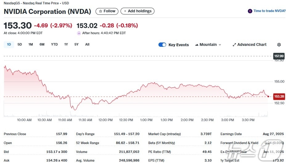Image resolution: width=287 pixels, height=165 pixels.
Task: Click the chart settings gear icon
Action: coord(279,45)
